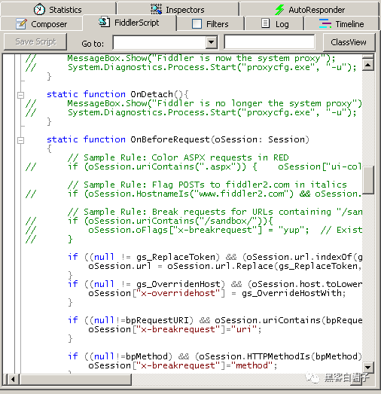Open the Go to dropdown arrow
The width and height of the screenshot is (381, 394).
(212, 42)
